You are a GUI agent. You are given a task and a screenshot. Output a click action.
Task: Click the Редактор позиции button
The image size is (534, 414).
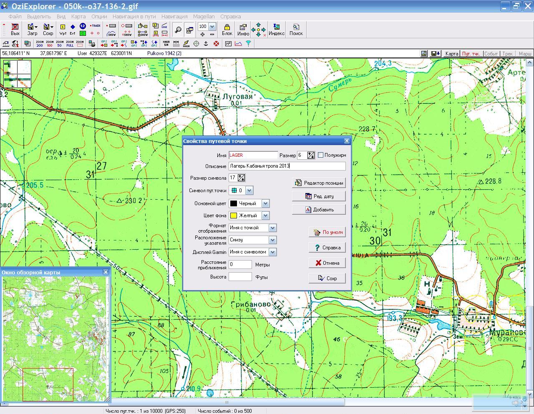319,183
